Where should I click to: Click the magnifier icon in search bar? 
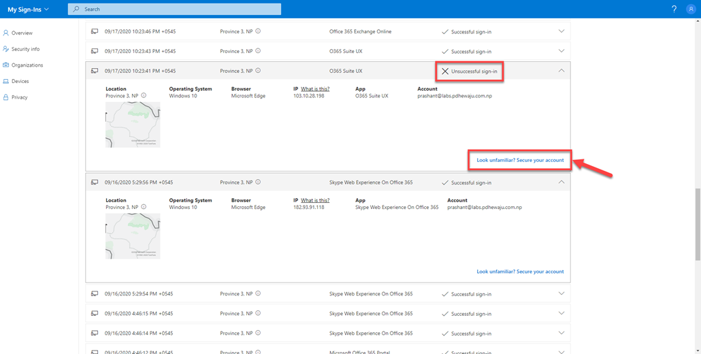[x=76, y=9]
